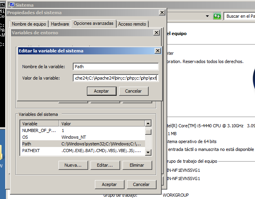
Task: Click Aceptar at bottom of Variables de entorno
Action: tap(110, 184)
